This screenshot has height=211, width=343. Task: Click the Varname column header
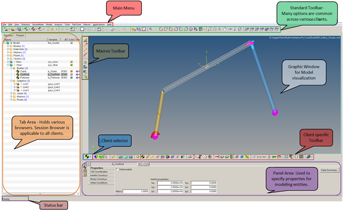(55, 39)
